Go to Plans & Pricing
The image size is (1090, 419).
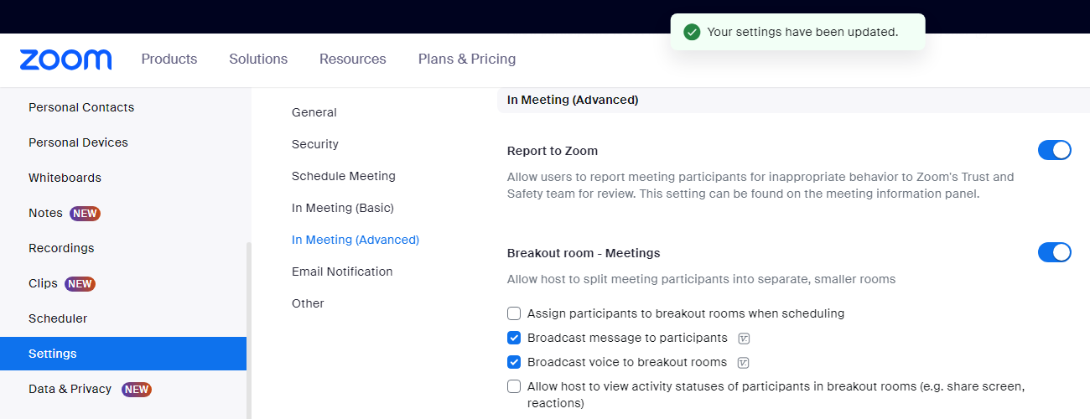point(467,59)
